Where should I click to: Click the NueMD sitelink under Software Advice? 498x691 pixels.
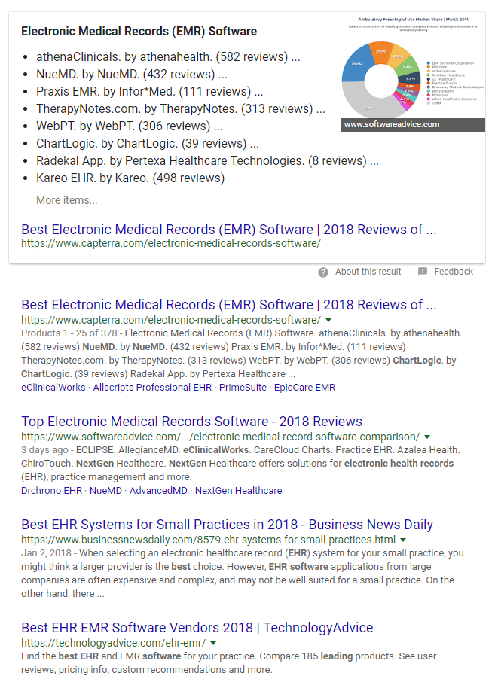(x=105, y=490)
